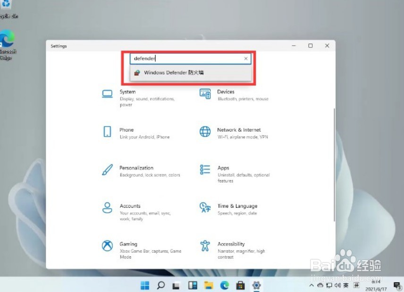Open the Devices settings category
The width and height of the screenshot is (404, 292).
[x=234, y=95]
